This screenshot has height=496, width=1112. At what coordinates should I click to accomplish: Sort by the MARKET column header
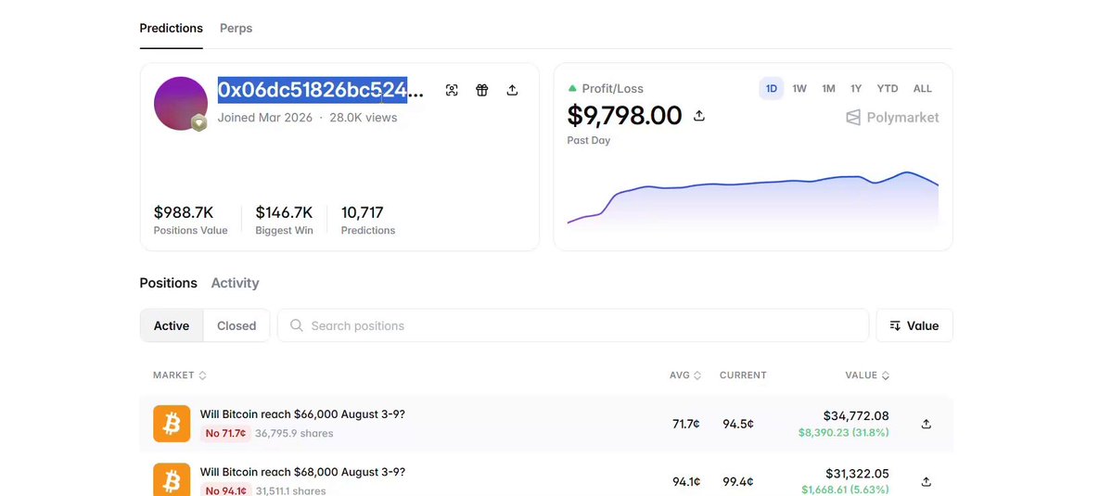click(x=179, y=375)
